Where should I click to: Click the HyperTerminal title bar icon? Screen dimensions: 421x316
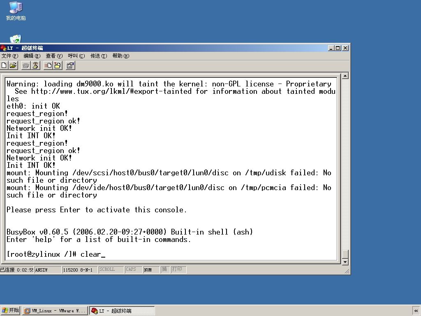(3, 48)
